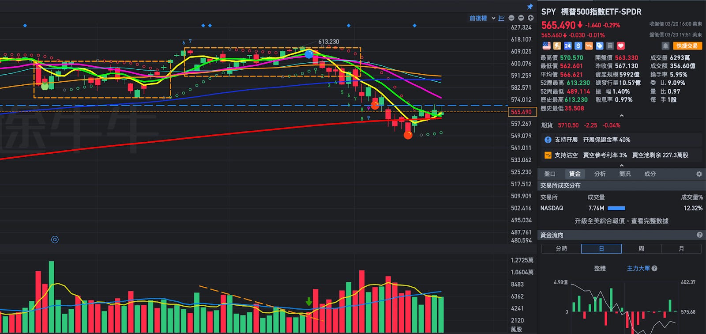Click the blue pin icon above the chart

coord(530,7)
